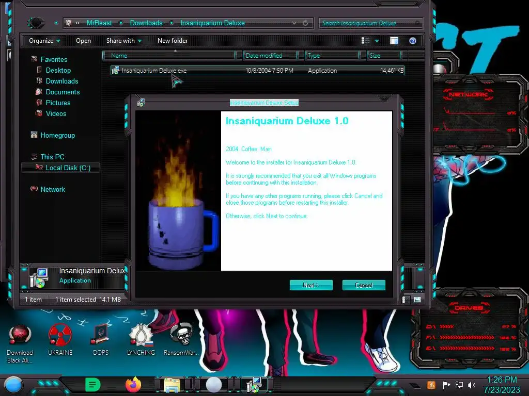Viewport: 529px width, 396px height.
Task: Open Videos in the navigation pane
Action: point(56,113)
